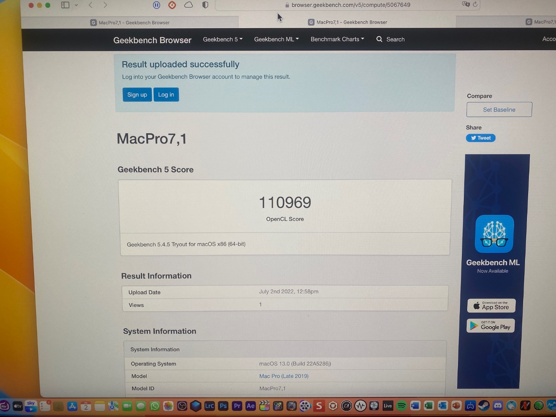This screenshot has height=417, width=556.
Task: Open WhatsApp from the Dock
Action: (154, 406)
